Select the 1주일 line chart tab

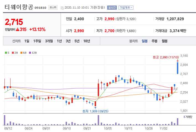[37, 41]
